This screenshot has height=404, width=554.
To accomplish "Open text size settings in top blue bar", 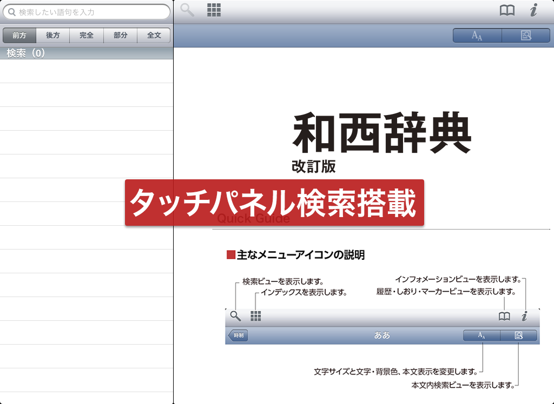I will (477, 36).
